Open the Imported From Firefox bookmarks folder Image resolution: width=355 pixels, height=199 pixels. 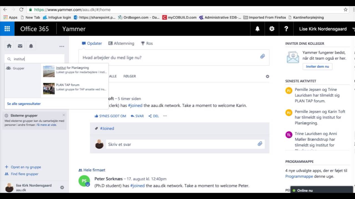pyautogui.click(x=265, y=17)
